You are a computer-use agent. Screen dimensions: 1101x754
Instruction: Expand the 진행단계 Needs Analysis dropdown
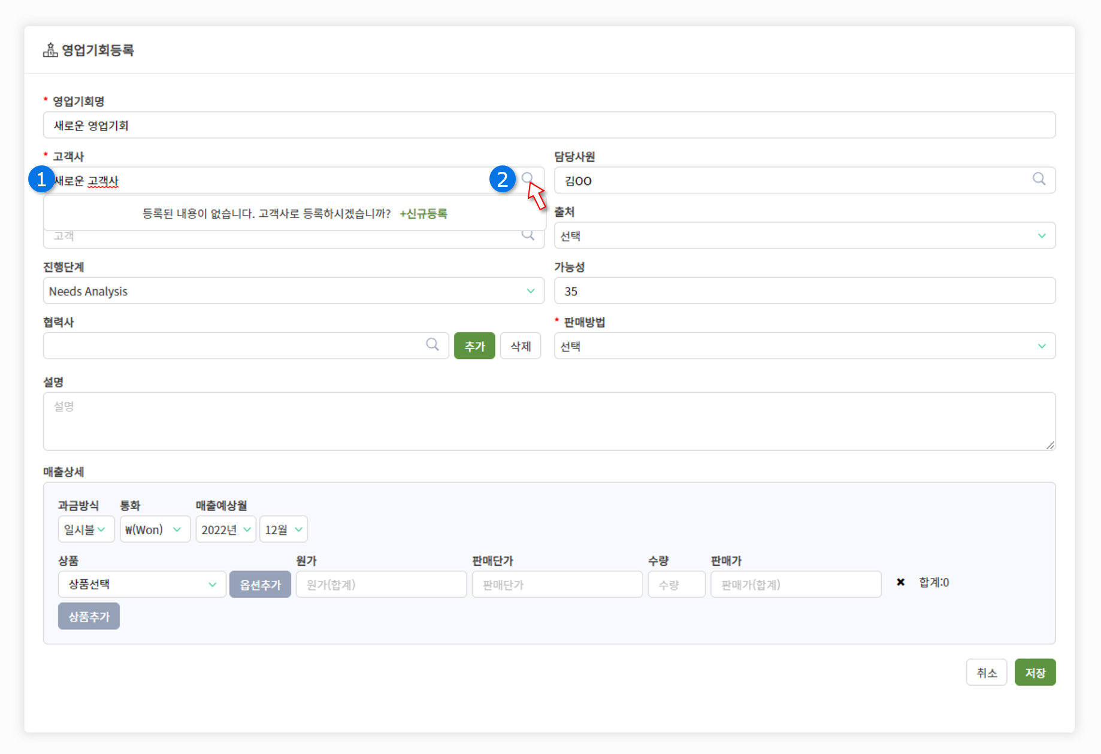pyautogui.click(x=293, y=291)
